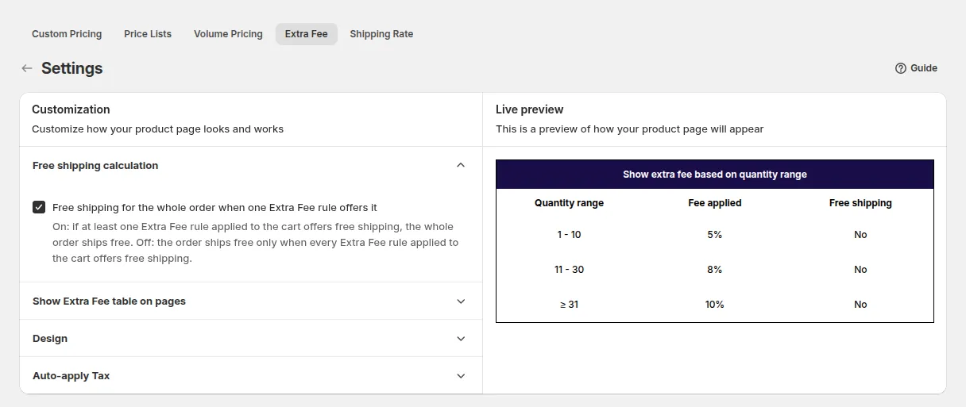Click the 1 - 10 quantity cell

[569, 235]
